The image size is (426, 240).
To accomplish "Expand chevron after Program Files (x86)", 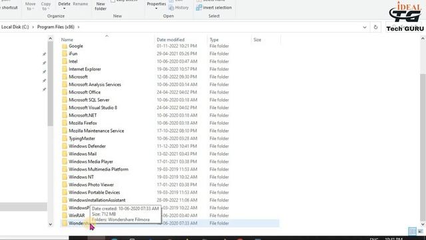I will pos(79,27).
